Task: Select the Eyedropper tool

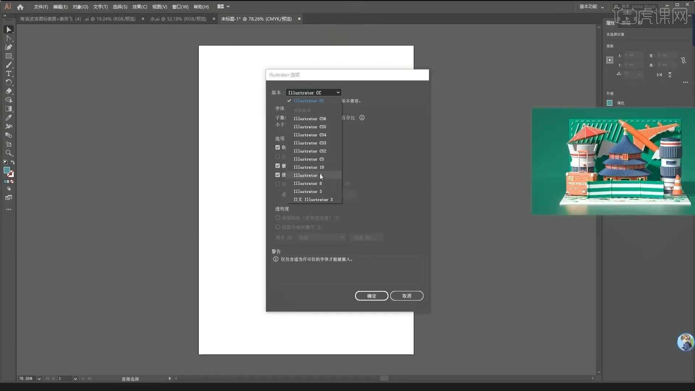Action: tap(9, 118)
